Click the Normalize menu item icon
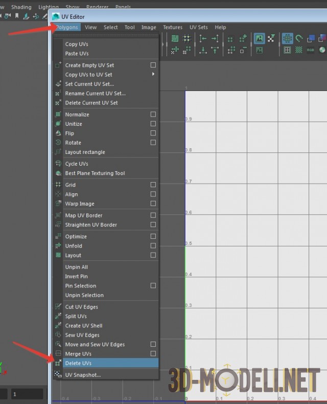Viewport: 327px width, 404px height. 58,115
